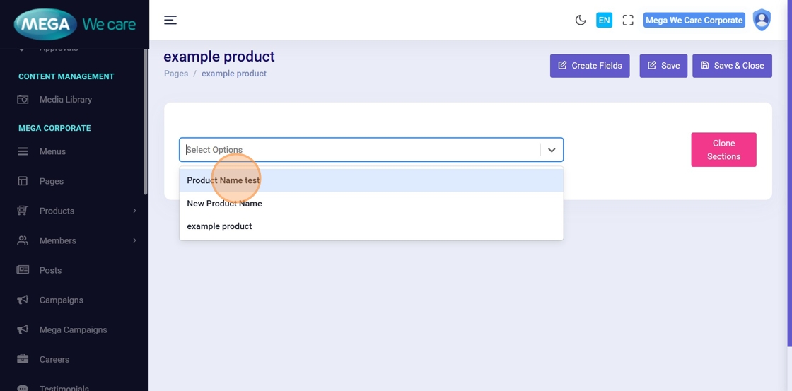Image resolution: width=792 pixels, height=391 pixels.
Task: Click the Media Library camera icon
Action: pyautogui.click(x=23, y=100)
